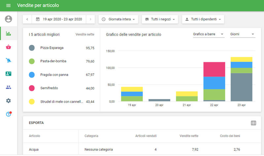This screenshot has height=156, width=264.
Task: Open the items shopping basket icon
Action: (9, 47)
